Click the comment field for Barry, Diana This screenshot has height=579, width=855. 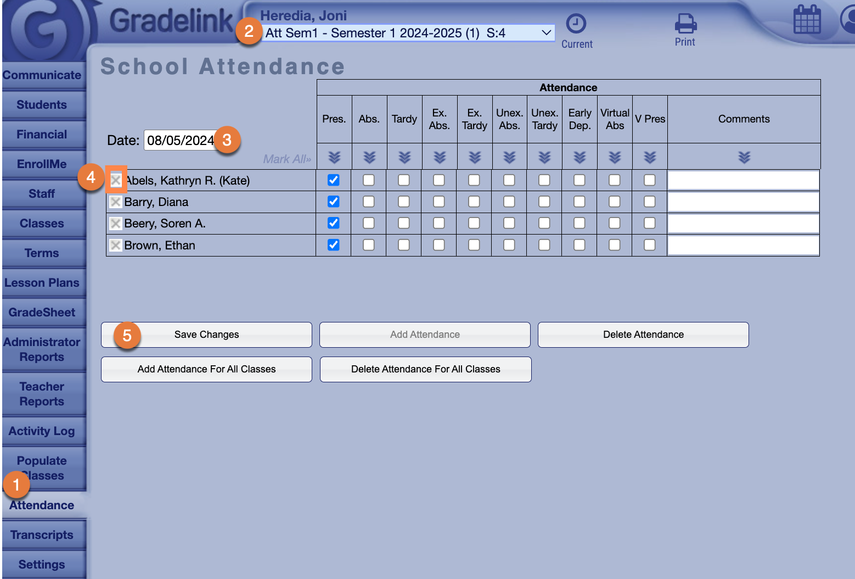744,202
